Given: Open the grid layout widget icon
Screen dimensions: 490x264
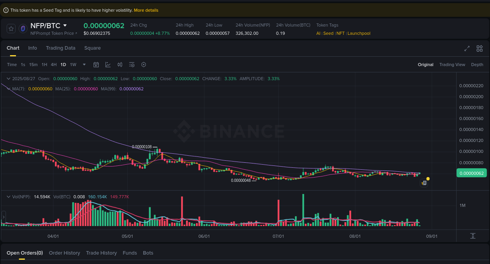Looking at the screenshot, I should coord(479,48).
